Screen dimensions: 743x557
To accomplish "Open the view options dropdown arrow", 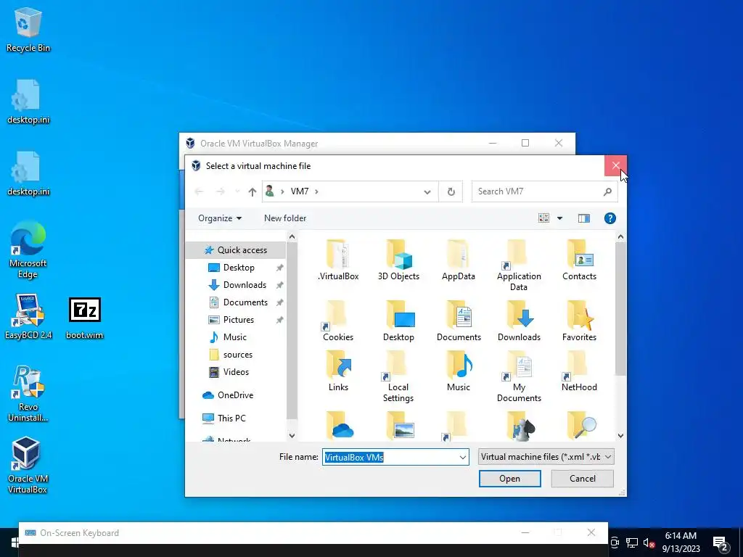I will click(x=559, y=218).
